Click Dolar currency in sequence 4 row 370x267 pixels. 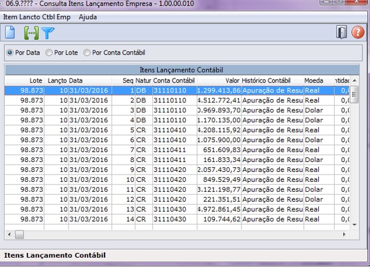pyautogui.click(x=319, y=120)
